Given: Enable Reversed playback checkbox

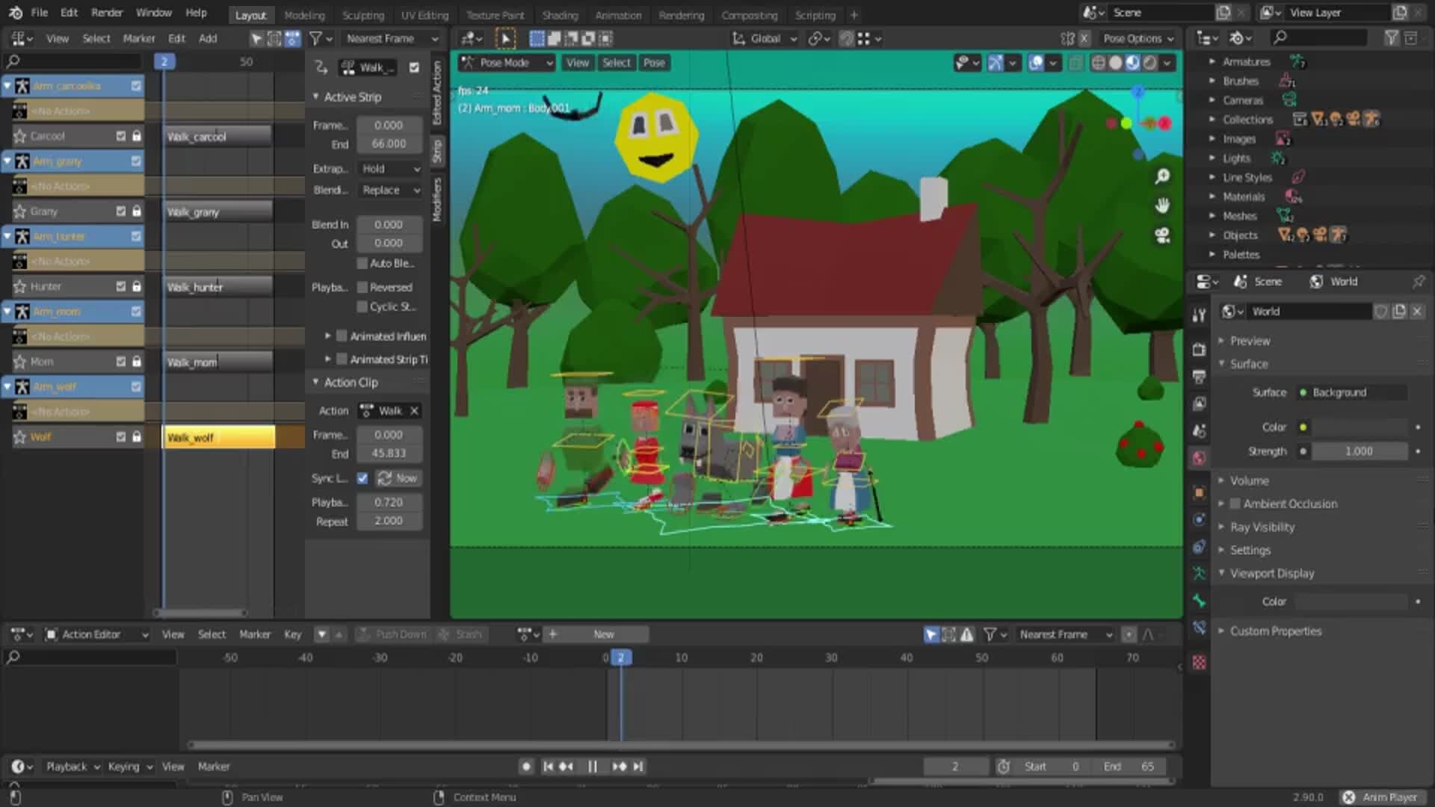Looking at the screenshot, I should [362, 287].
